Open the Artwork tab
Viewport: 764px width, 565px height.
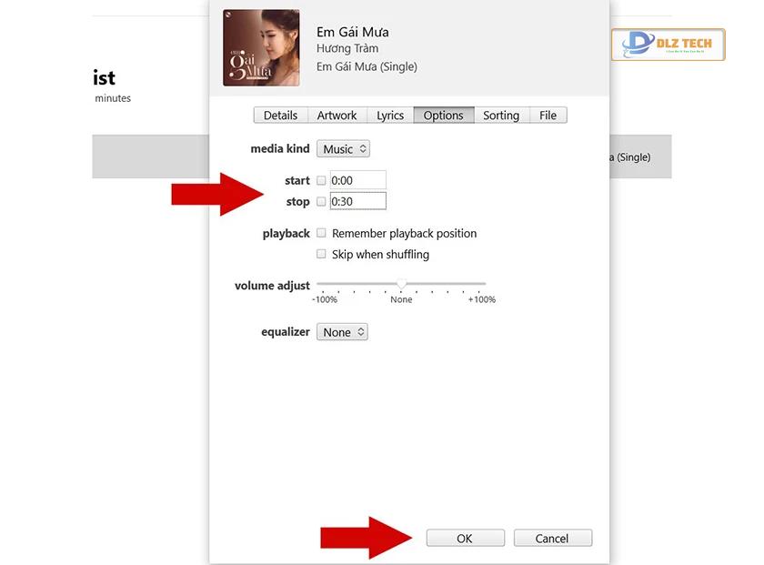pyautogui.click(x=337, y=116)
